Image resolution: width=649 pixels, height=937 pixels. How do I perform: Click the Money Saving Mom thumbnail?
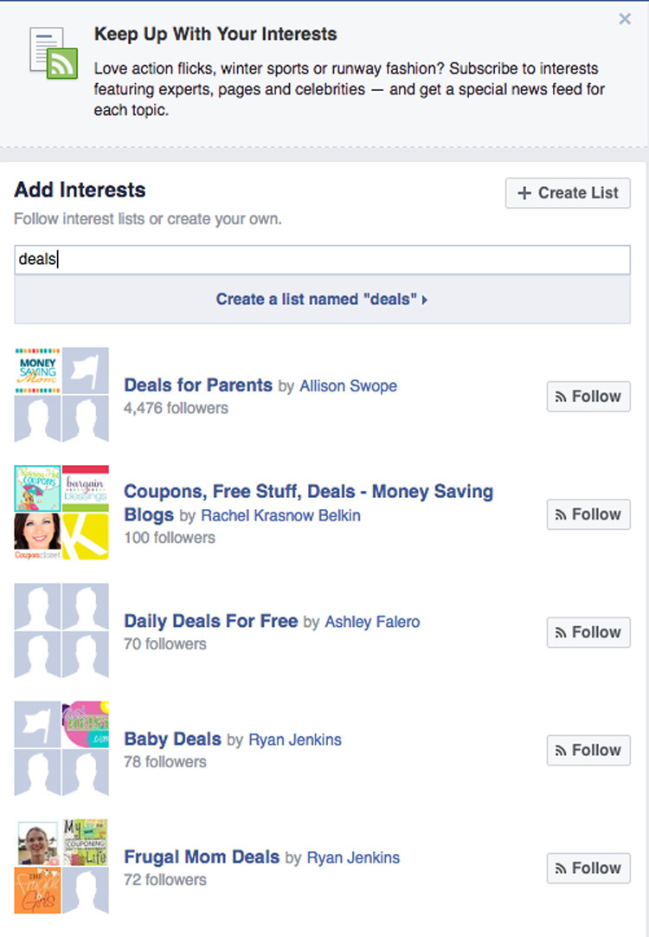(x=37, y=371)
